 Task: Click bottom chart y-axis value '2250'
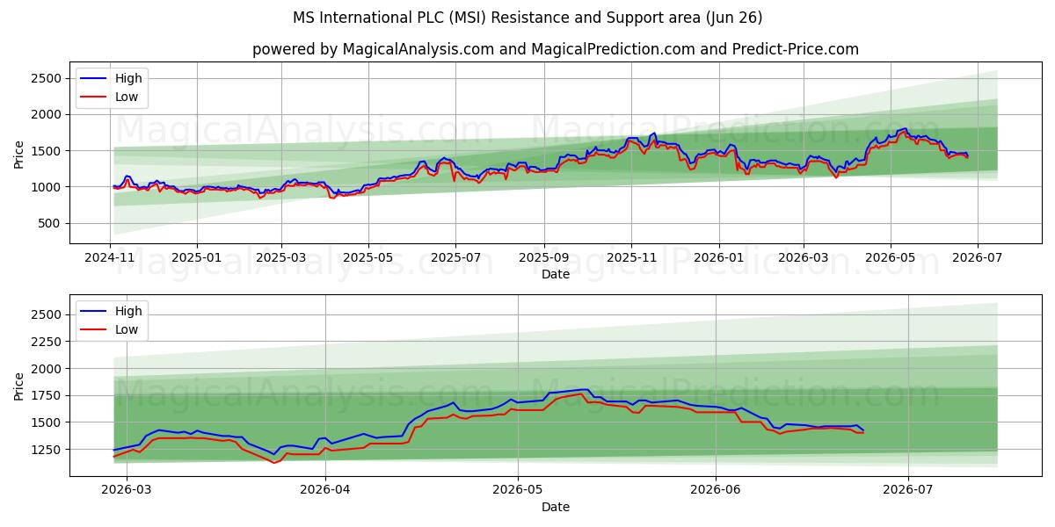[46, 342]
